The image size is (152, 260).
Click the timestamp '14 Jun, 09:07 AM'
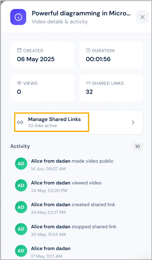[48, 169]
